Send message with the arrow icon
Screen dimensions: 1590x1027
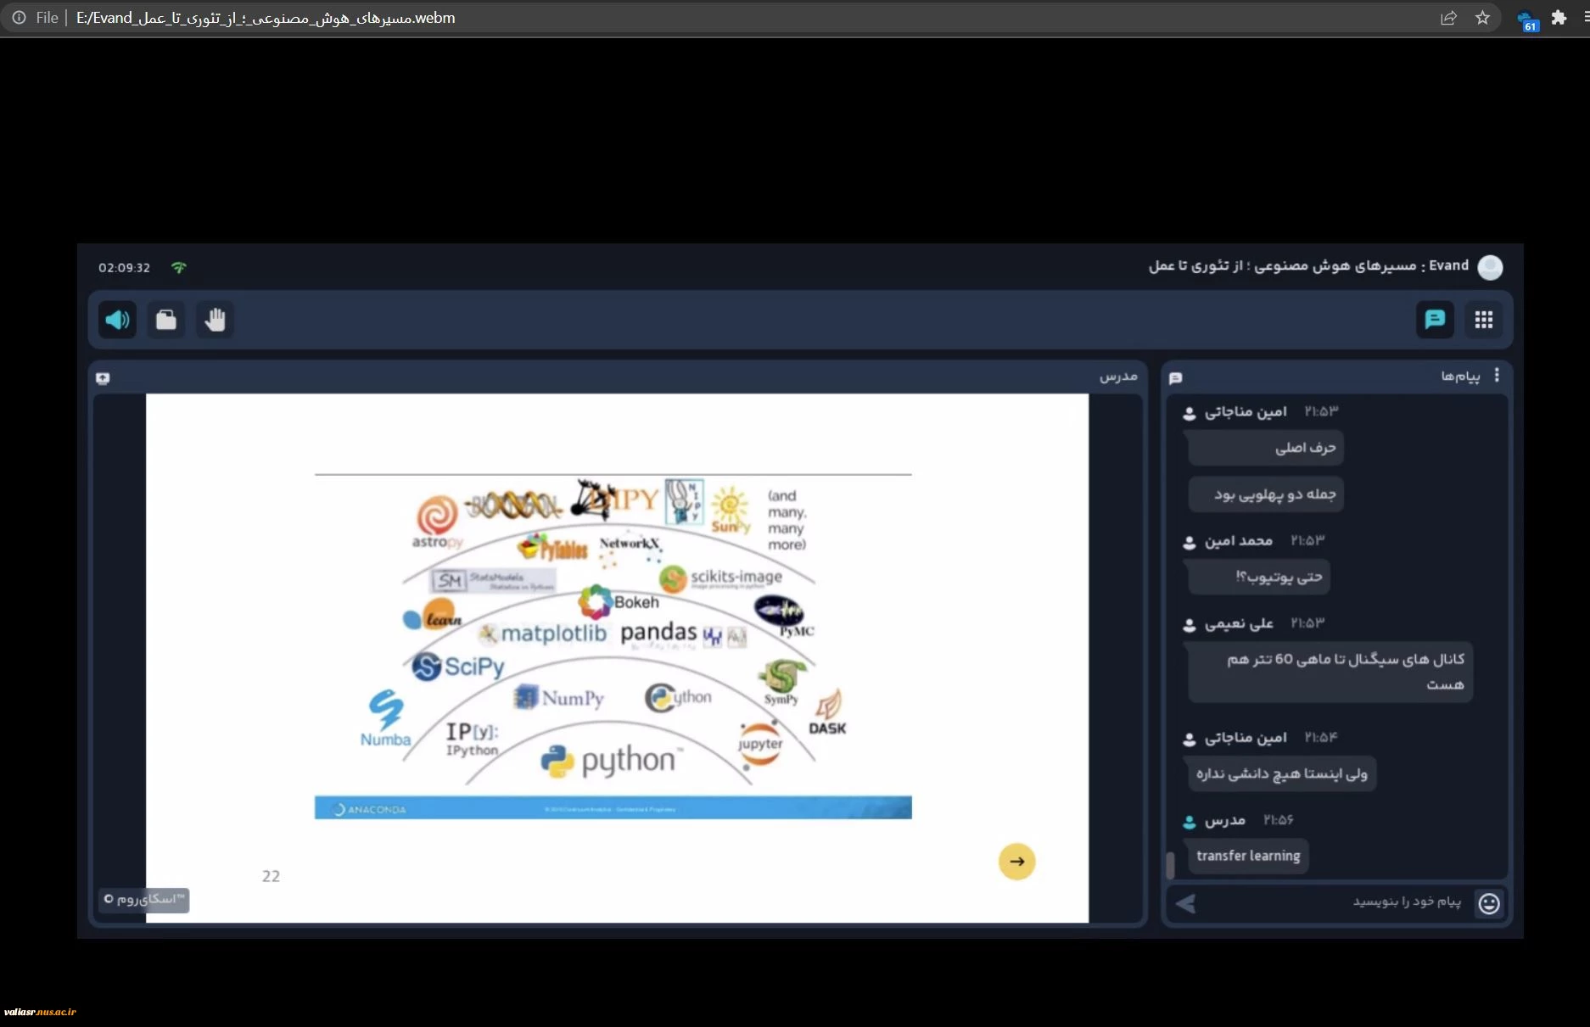click(1186, 904)
